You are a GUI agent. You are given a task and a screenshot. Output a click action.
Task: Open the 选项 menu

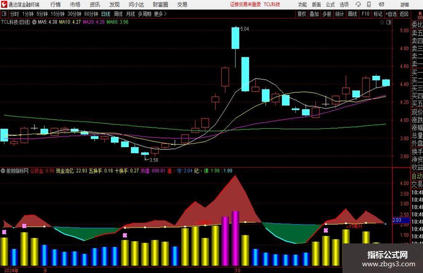pos(344,4)
